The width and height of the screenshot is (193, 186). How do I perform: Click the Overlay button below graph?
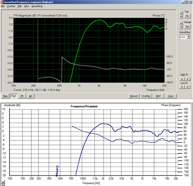pos(146,96)
